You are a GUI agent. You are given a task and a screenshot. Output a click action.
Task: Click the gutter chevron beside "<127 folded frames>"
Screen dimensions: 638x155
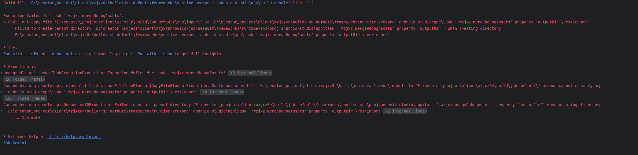click(1, 99)
